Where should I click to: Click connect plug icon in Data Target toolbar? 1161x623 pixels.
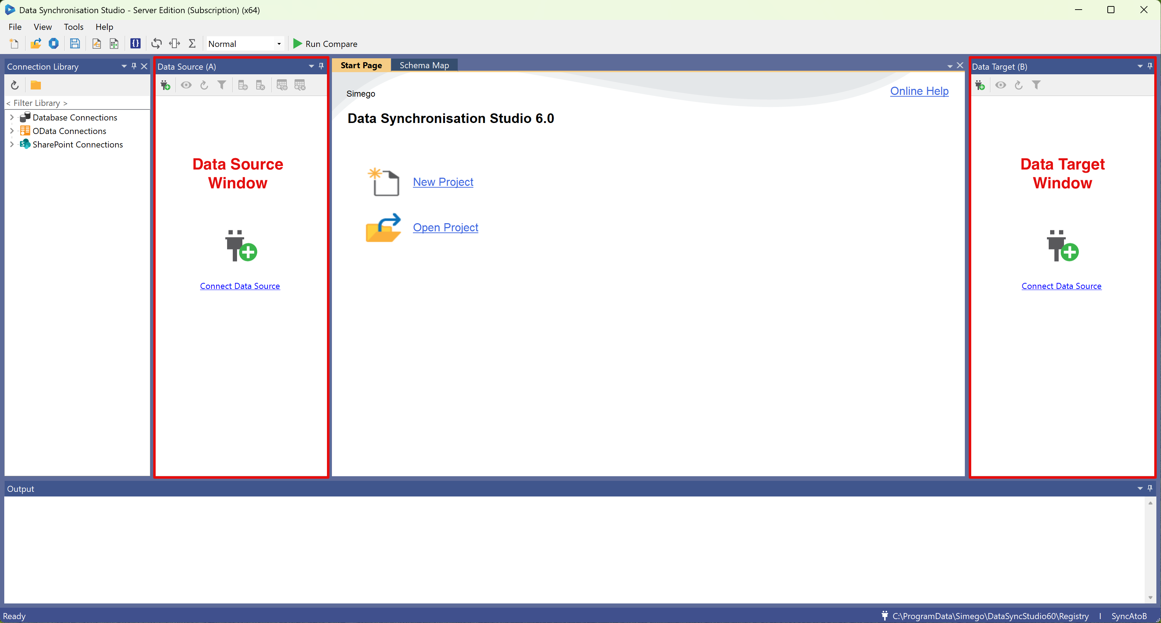[x=980, y=85]
